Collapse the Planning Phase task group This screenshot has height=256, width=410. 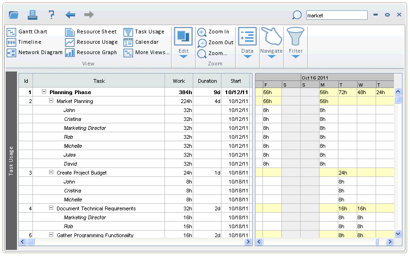pyautogui.click(x=44, y=92)
